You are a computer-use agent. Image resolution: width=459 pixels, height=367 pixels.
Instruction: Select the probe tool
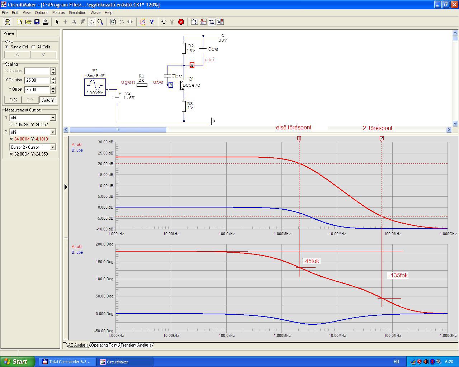pos(91,22)
